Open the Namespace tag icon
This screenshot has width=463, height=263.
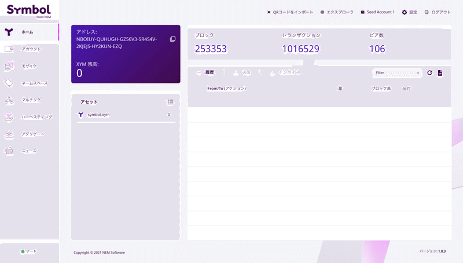tap(9, 83)
